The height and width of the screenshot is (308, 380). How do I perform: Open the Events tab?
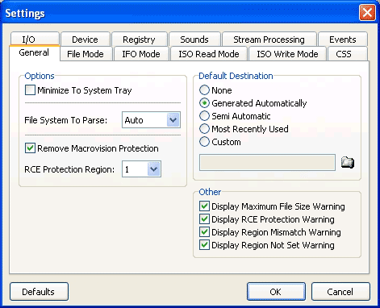point(343,40)
